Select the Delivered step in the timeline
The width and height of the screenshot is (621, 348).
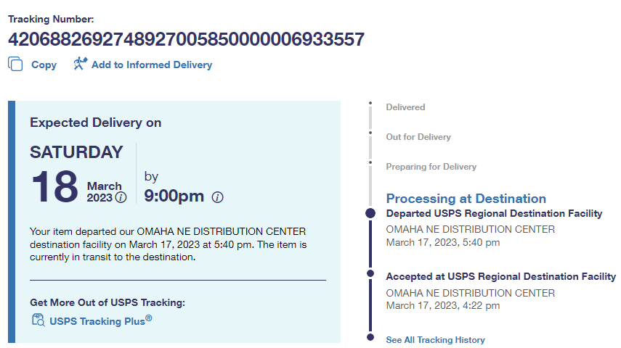coord(405,107)
